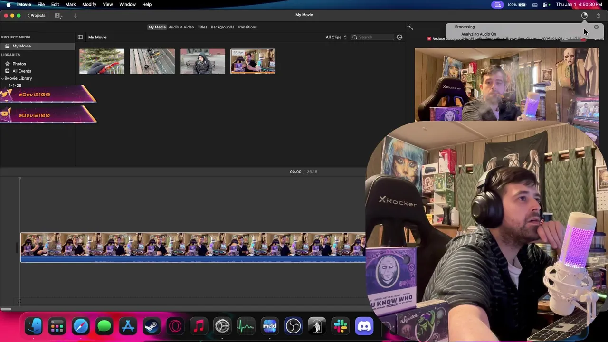Click the timeline horizontal scrollbar

(x=6, y=309)
